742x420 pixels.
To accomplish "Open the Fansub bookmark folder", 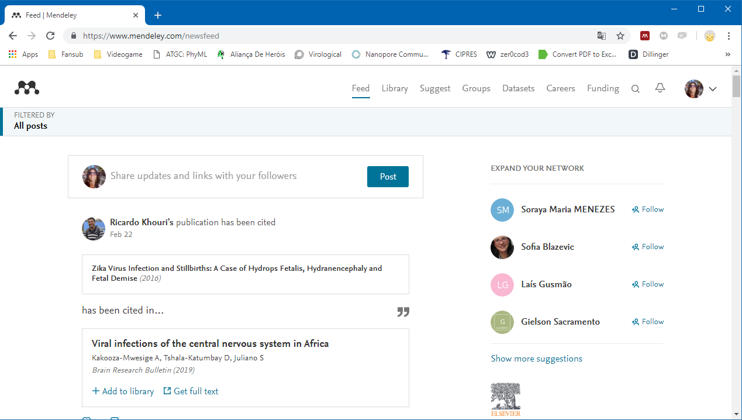I will point(65,54).
